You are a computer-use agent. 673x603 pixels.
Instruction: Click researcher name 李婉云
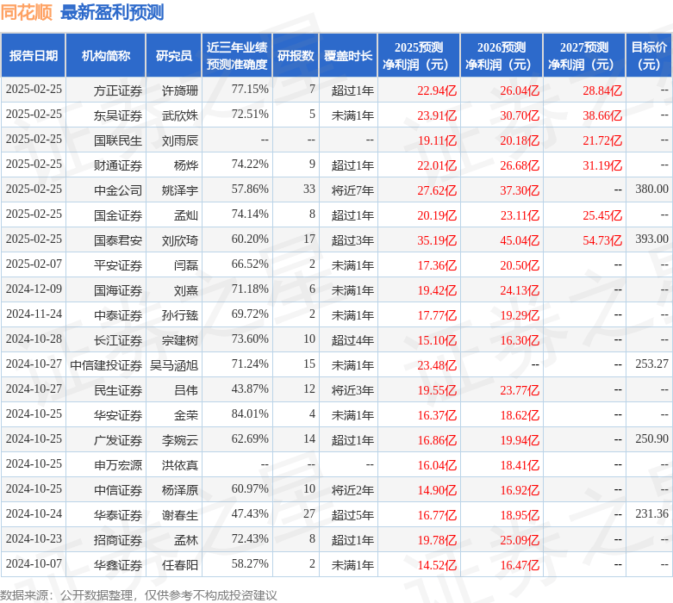180,439
